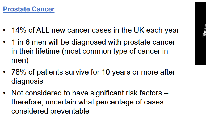Click the word "men)" ending the second bullet
Viewport: 206px width, 122px height.
click(20, 60)
